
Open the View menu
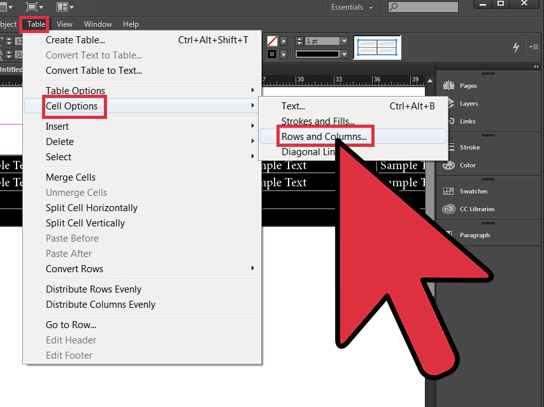(64, 24)
